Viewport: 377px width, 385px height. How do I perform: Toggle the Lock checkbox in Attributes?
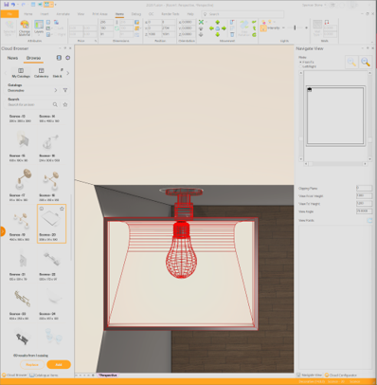(x=54, y=28)
